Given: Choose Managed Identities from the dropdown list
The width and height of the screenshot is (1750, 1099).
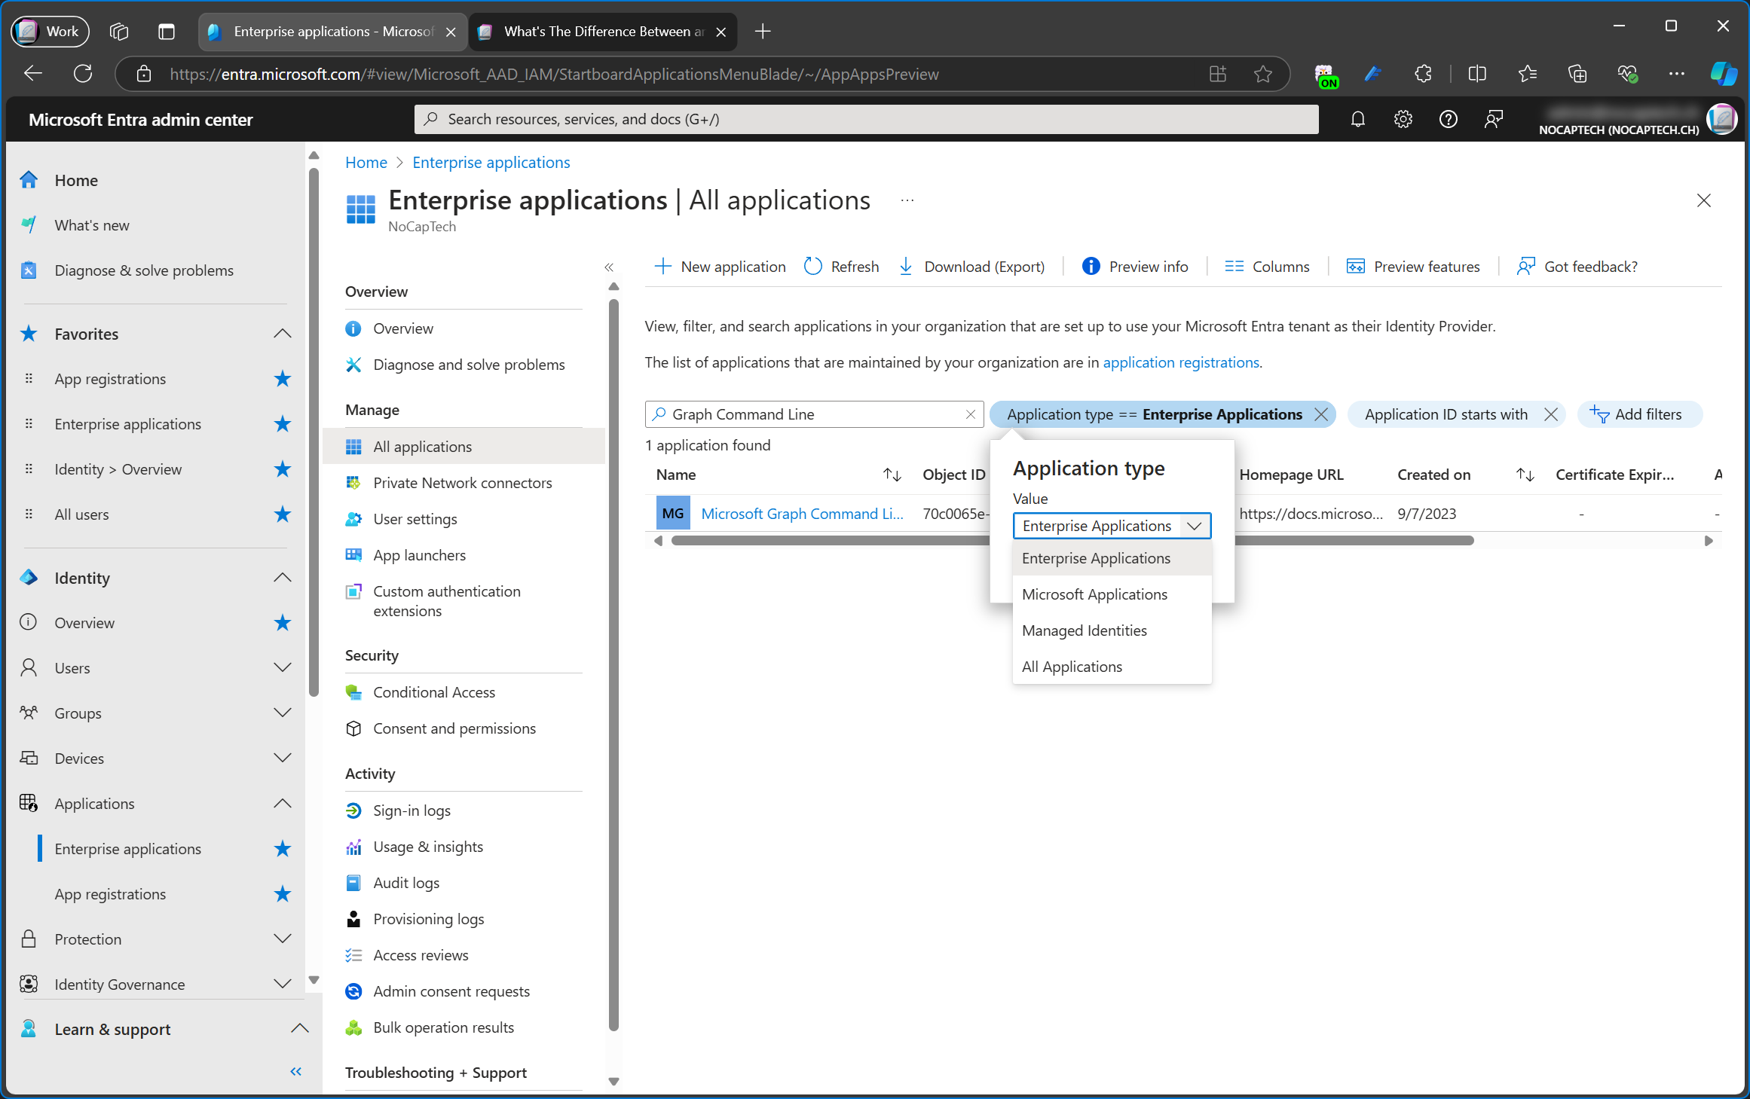Looking at the screenshot, I should [1112, 630].
